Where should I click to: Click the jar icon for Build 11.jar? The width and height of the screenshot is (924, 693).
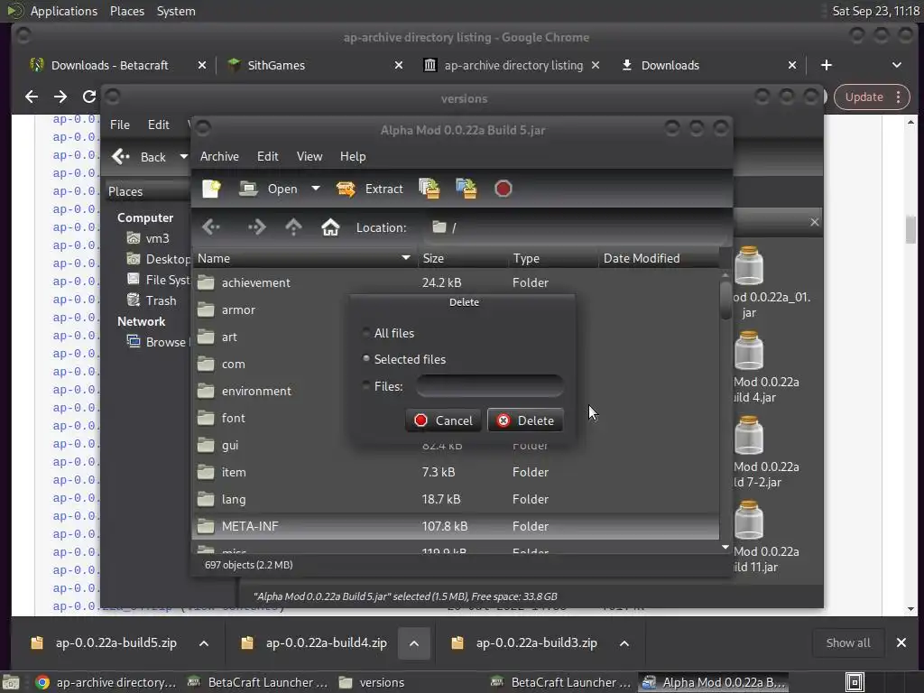click(748, 520)
